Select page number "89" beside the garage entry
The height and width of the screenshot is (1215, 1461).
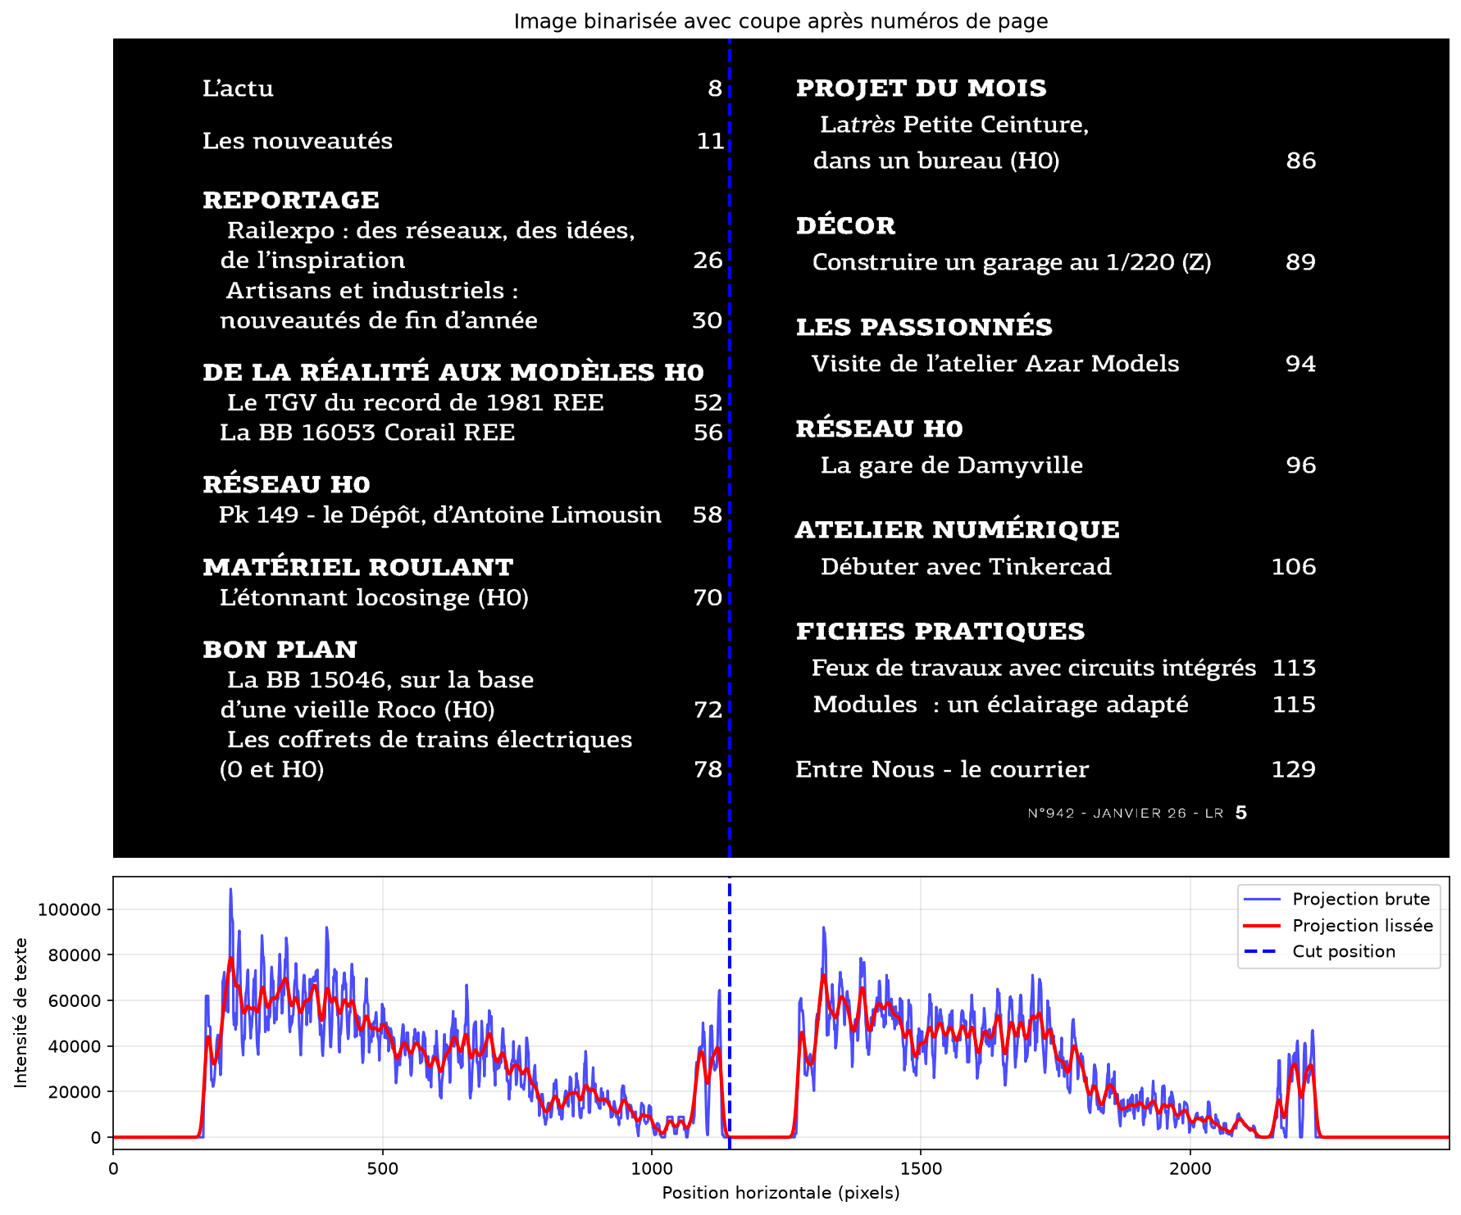[x=1301, y=262]
